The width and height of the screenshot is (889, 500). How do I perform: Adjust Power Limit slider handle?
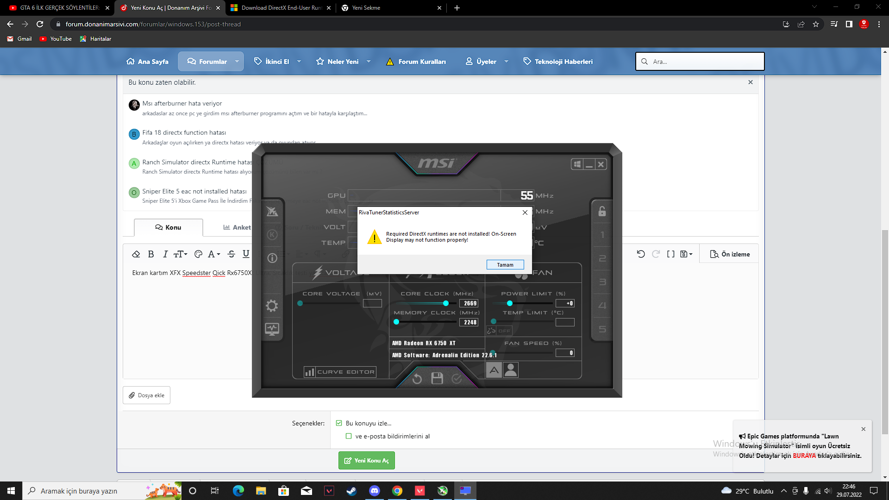pyautogui.click(x=510, y=303)
